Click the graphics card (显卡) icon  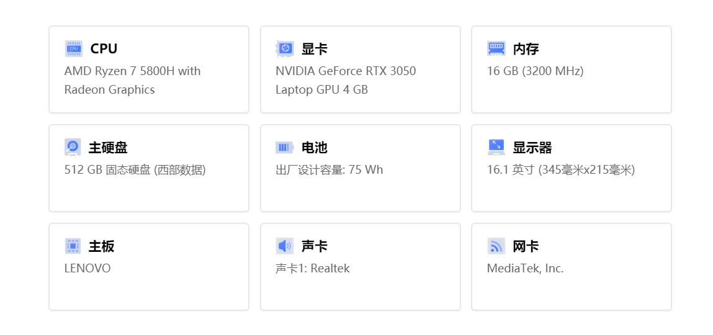pyautogui.click(x=285, y=48)
